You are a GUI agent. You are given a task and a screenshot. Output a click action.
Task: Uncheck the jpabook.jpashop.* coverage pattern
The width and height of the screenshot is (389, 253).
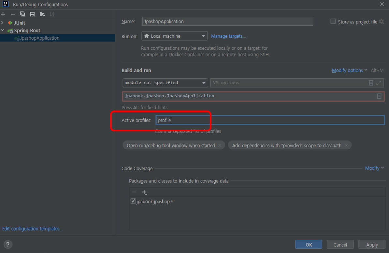pos(133,201)
